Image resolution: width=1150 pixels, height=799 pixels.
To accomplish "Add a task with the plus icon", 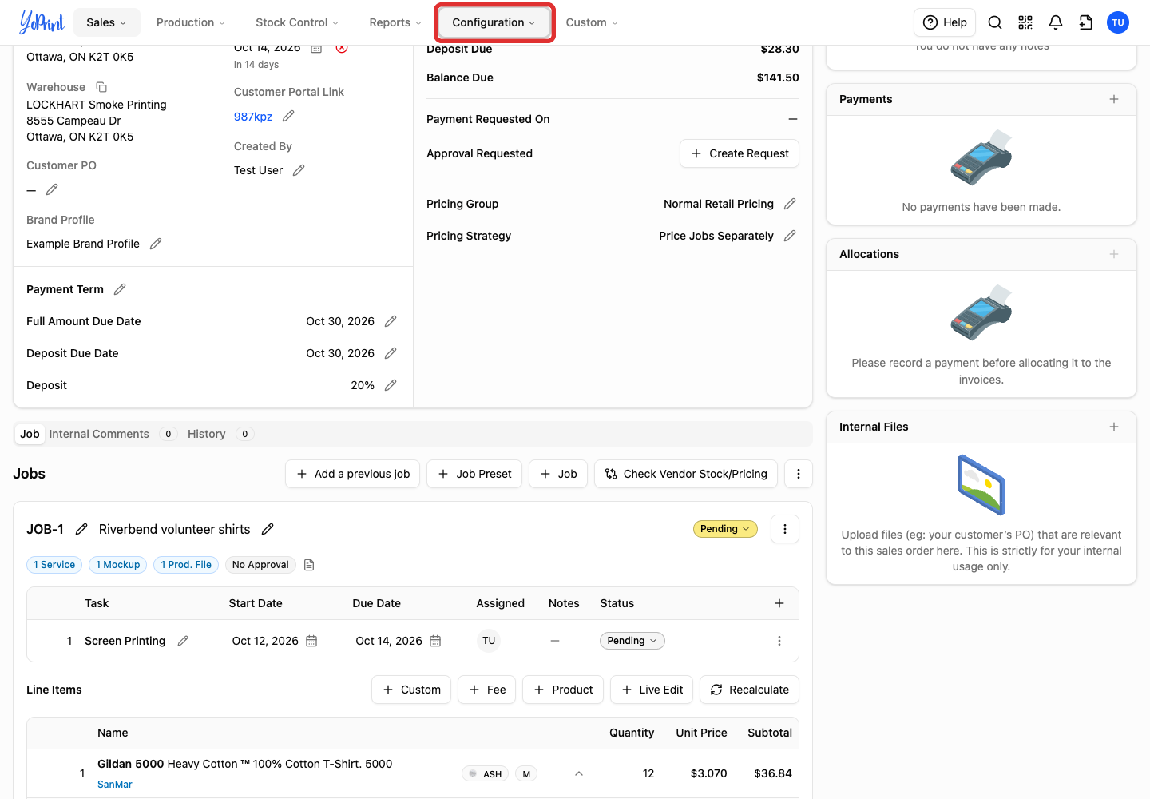I will [x=779, y=603].
